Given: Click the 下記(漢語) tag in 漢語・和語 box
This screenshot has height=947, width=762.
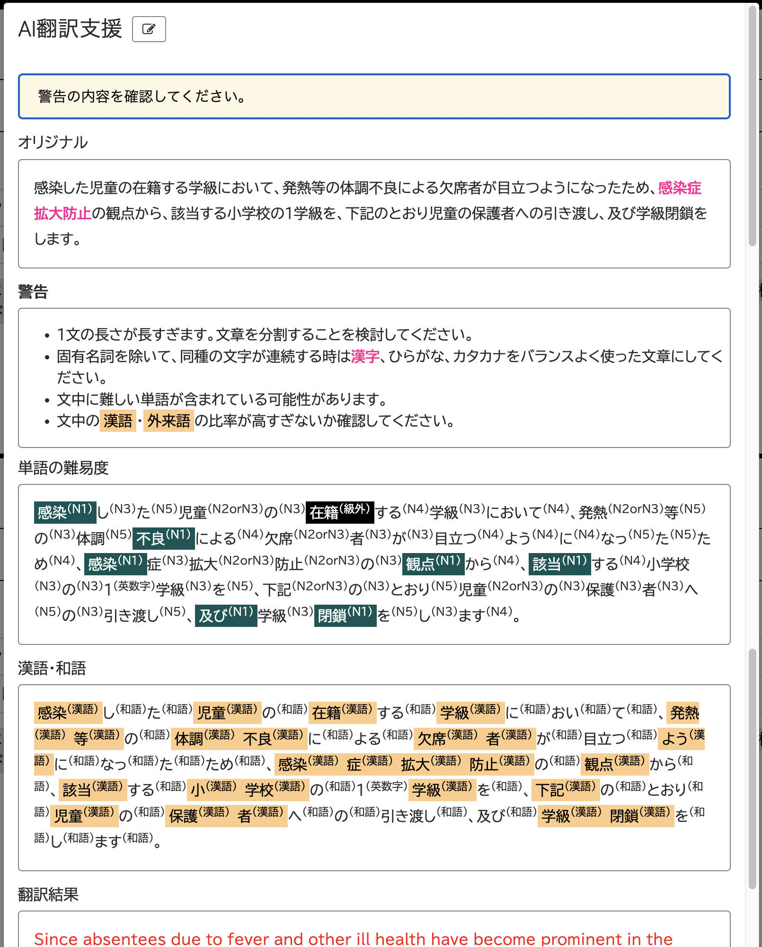Looking at the screenshot, I should 566,789.
